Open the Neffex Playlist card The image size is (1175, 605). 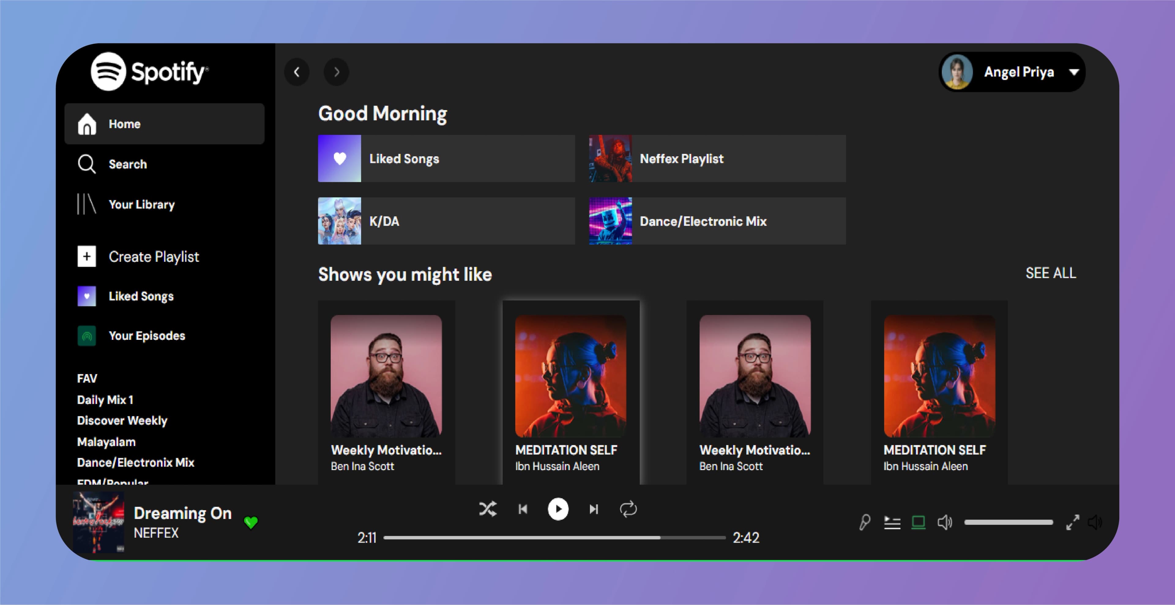[x=717, y=159]
